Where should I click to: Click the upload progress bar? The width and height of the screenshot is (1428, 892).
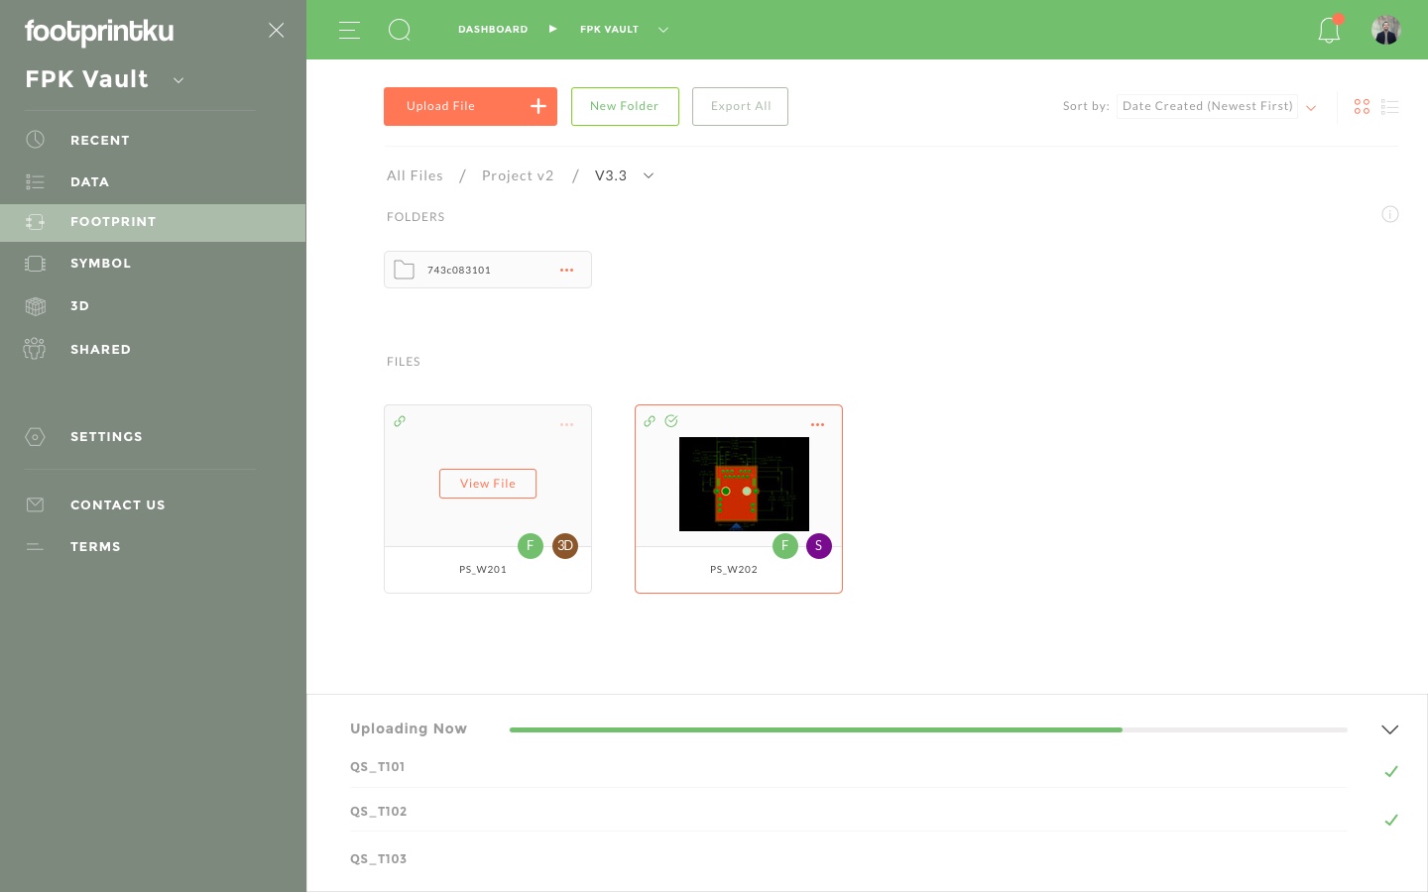pyautogui.click(x=928, y=729)
